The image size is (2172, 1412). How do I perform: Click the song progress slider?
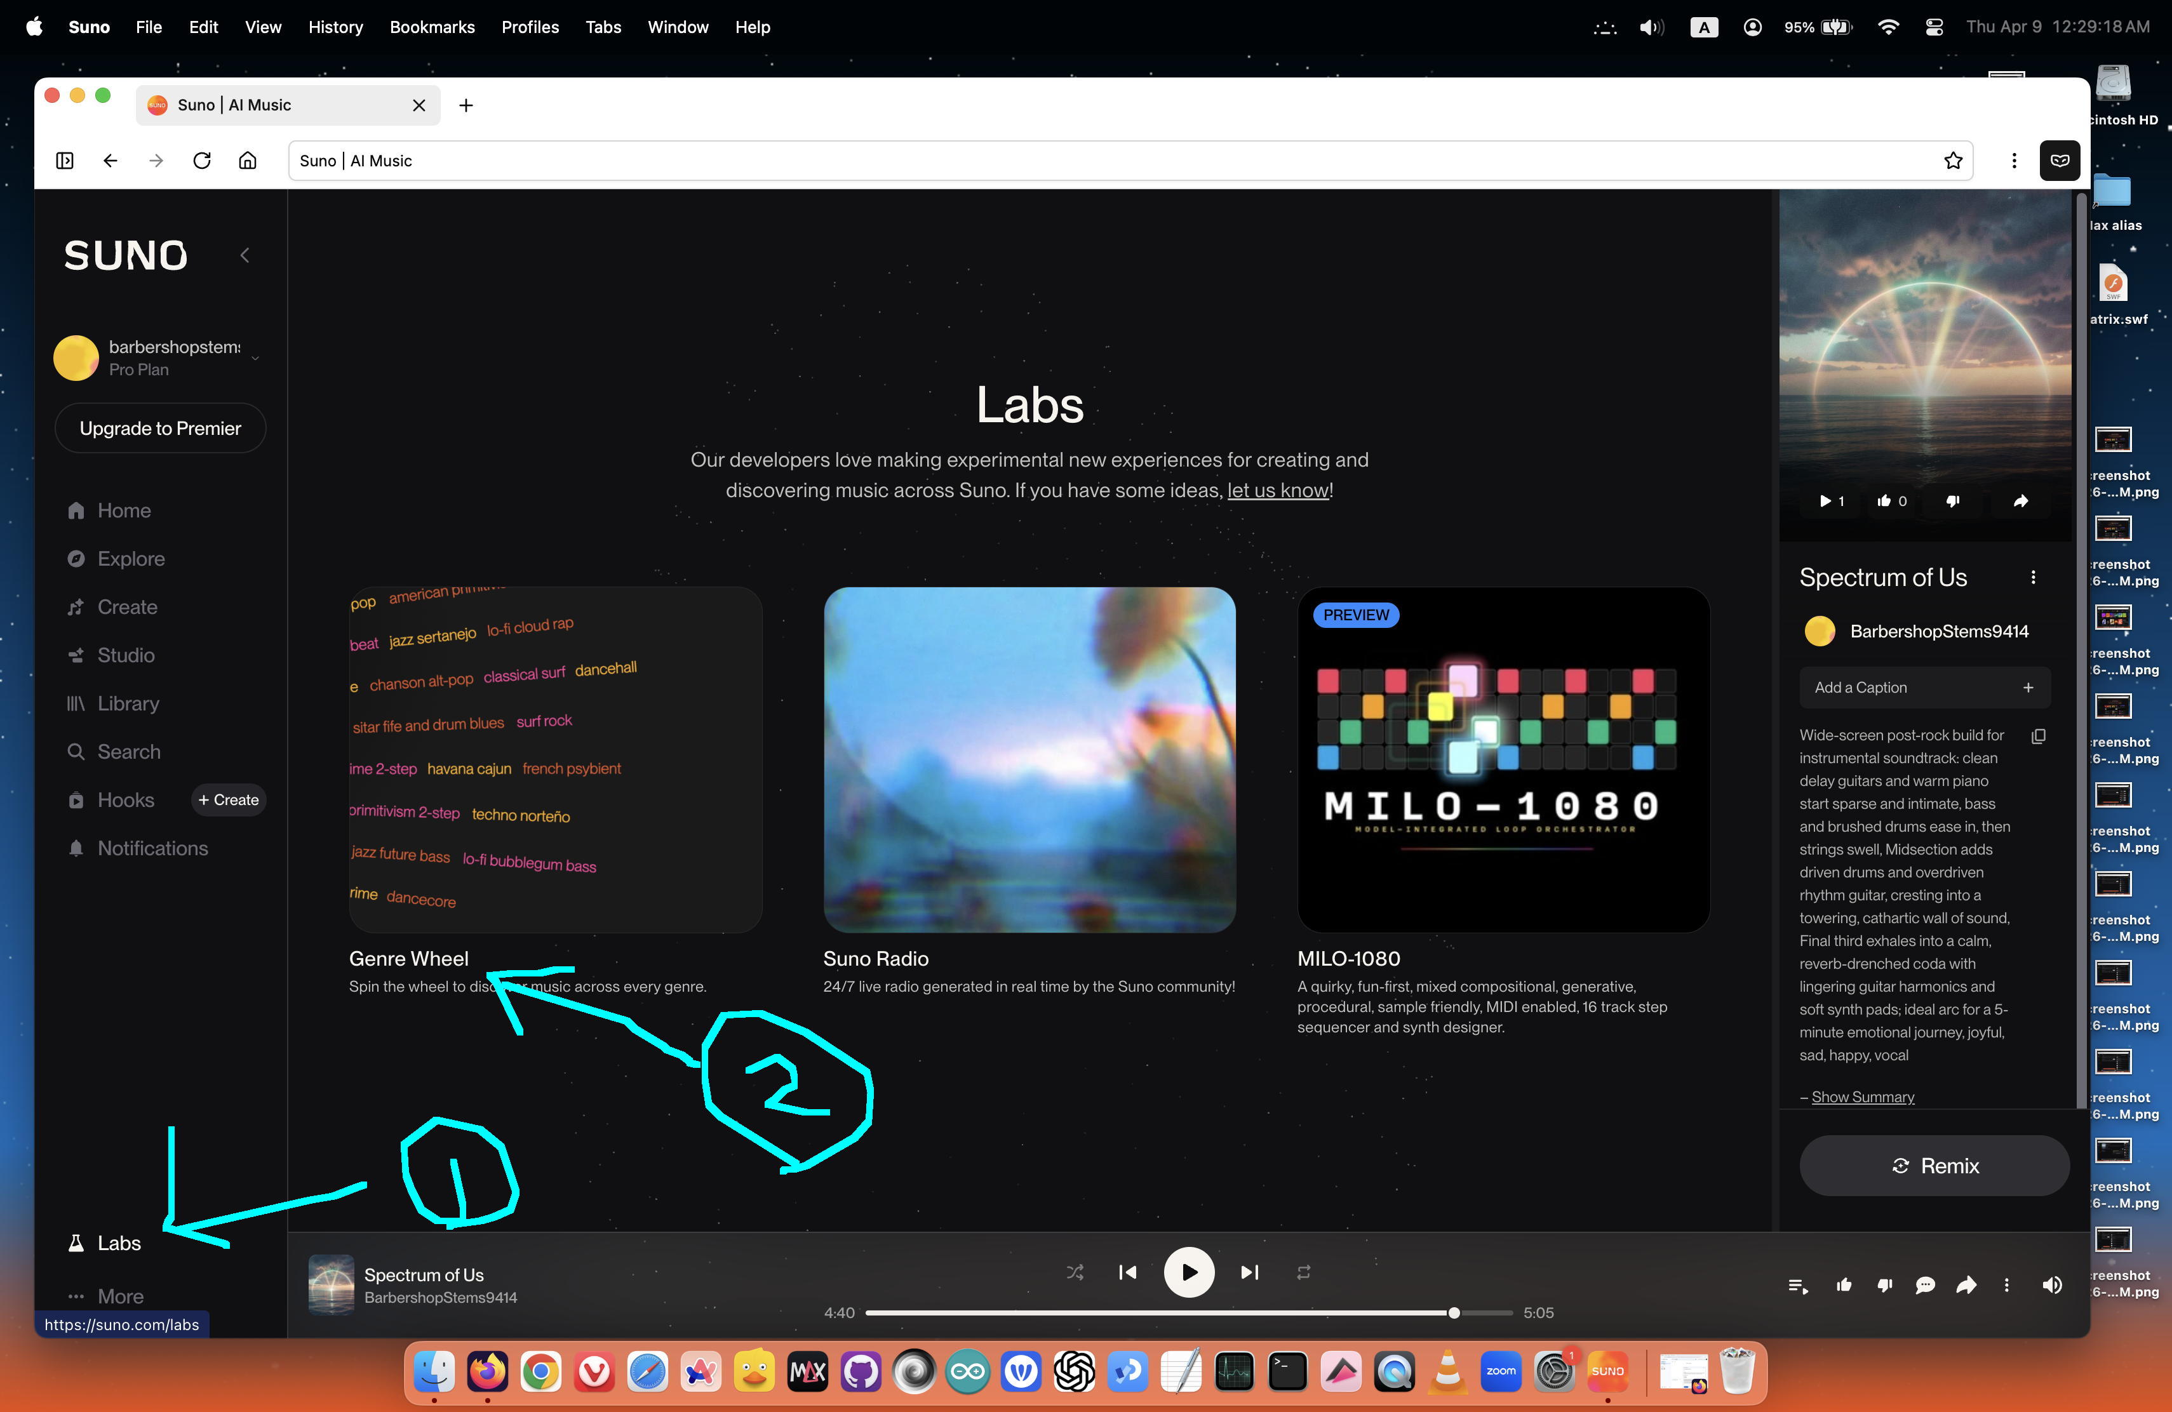(x=1186, y=1312)
